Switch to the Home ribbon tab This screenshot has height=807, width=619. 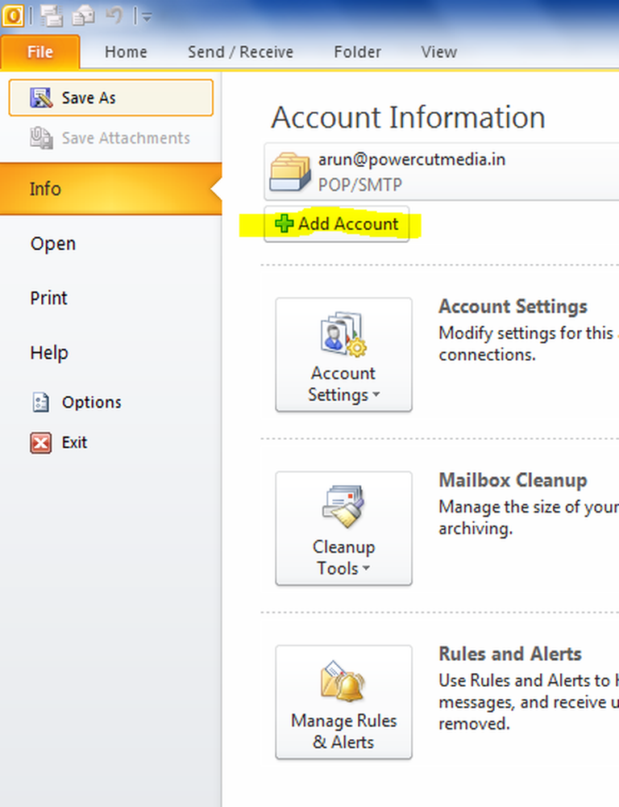point(126,52)
